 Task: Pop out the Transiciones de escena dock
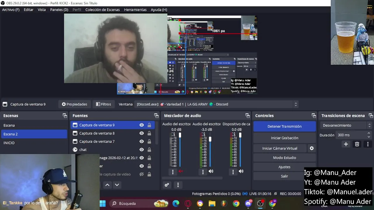pyautogui.click(x=370, y=116)
